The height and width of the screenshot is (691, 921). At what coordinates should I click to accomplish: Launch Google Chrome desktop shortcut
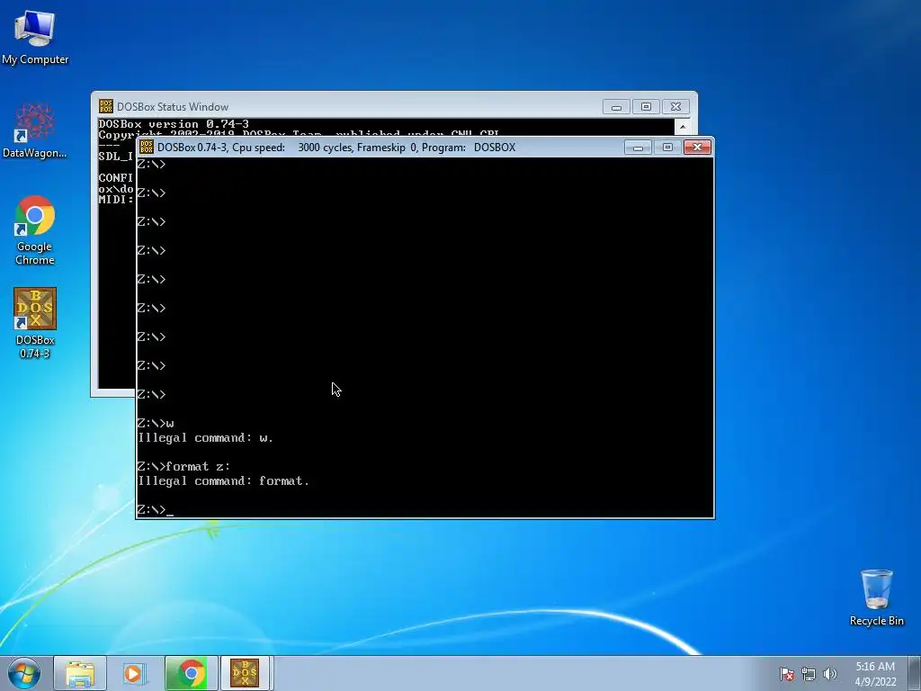click(35, 229)
